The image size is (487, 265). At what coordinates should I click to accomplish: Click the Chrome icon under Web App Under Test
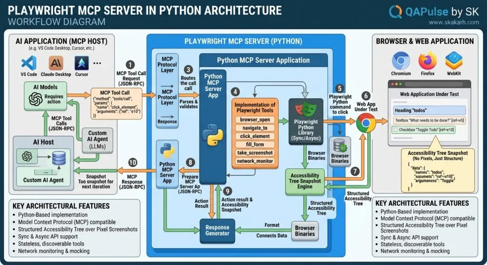tap(366, 123)
